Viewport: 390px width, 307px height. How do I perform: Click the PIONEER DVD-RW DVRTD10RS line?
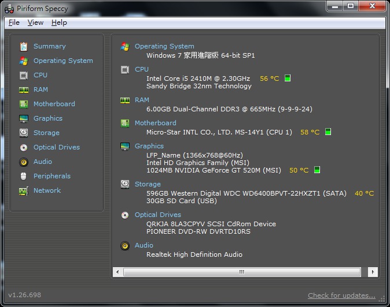[x=198, y=231]
